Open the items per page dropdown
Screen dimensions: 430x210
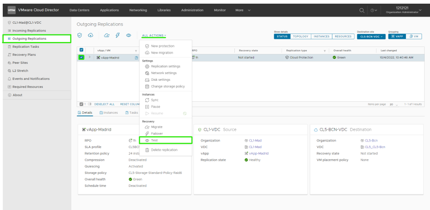394,105
